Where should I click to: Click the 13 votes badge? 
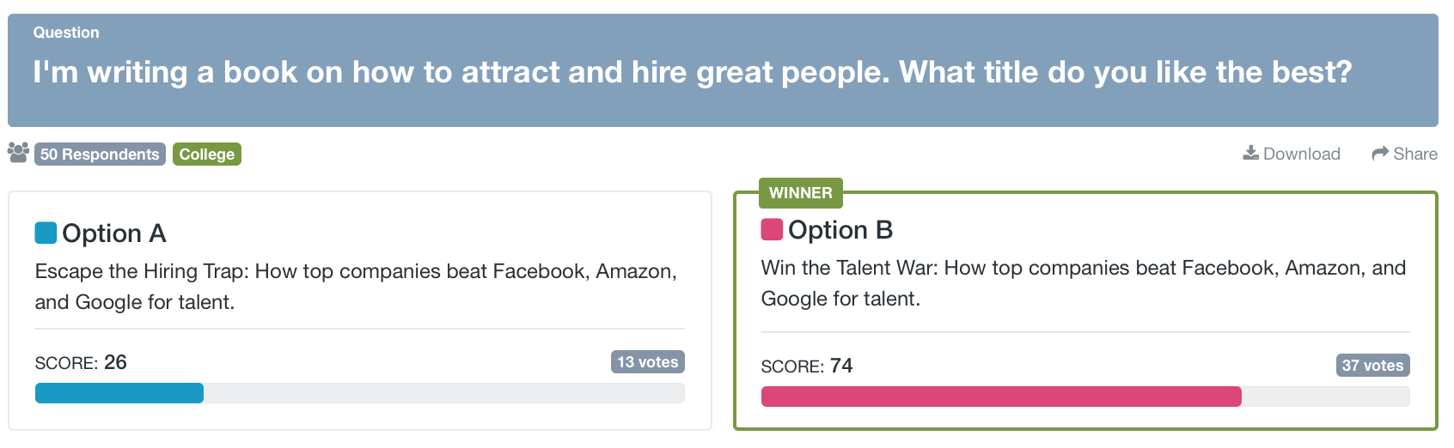click(648, 362)
